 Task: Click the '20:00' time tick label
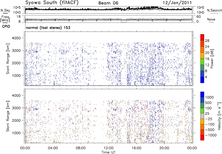coord(164,148)
